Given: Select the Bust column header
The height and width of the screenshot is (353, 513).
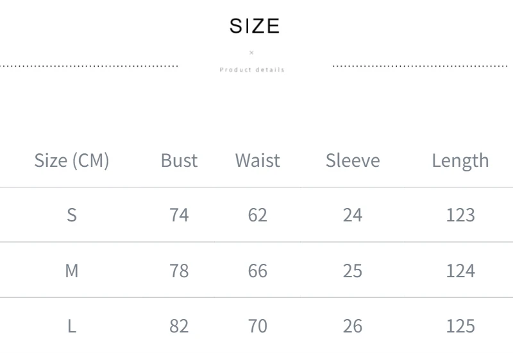Looking at the screenshot, I should (x=179, y=160).
